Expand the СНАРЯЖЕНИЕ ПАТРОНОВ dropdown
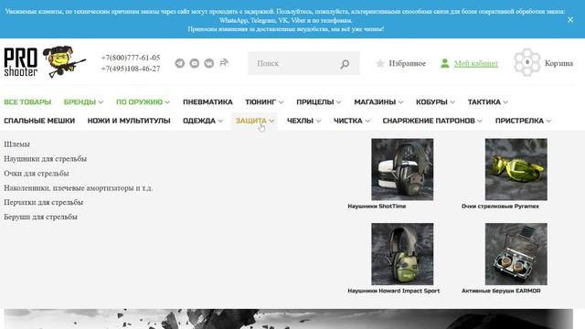Viewport: 585px width, 329px height. coord(432,121)
